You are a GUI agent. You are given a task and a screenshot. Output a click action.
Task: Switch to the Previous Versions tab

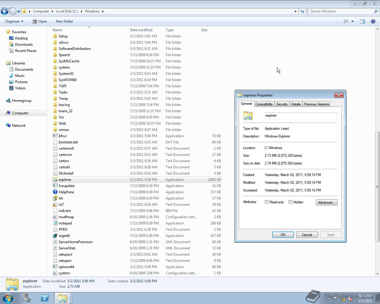point(316,104)
